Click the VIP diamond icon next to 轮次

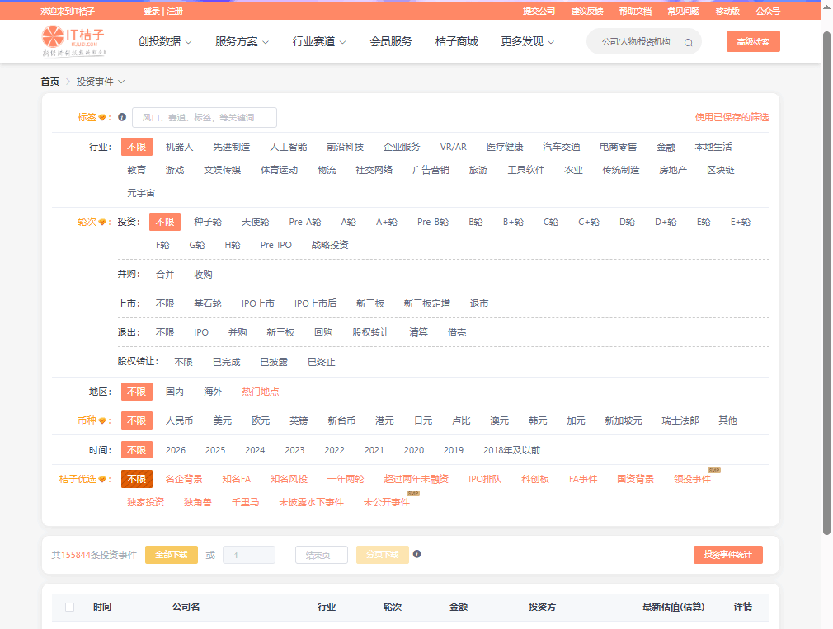(103, 223)
